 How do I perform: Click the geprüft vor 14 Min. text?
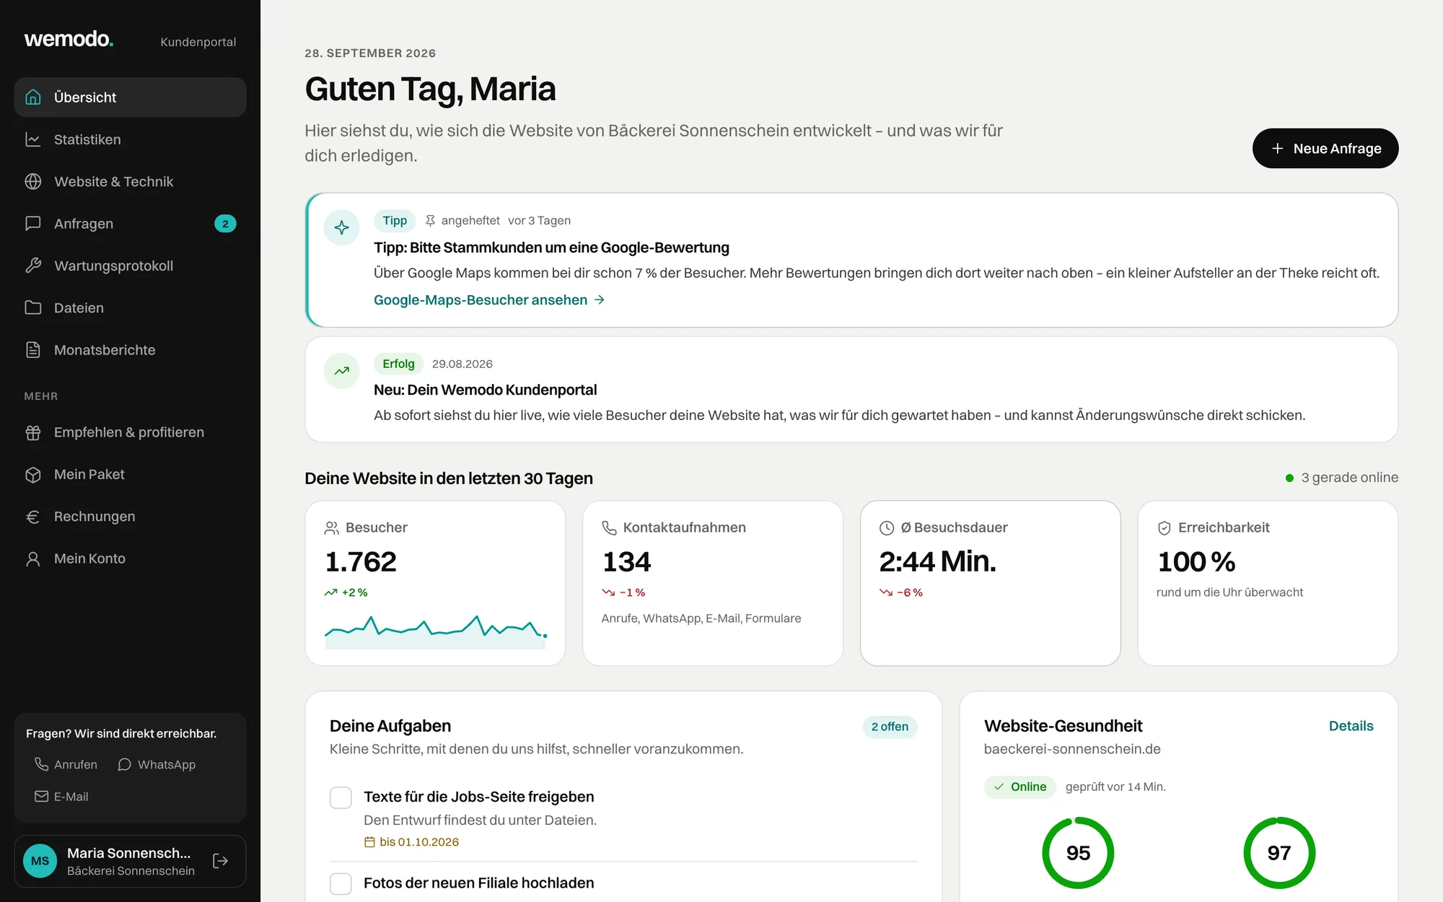(1115, 787)
